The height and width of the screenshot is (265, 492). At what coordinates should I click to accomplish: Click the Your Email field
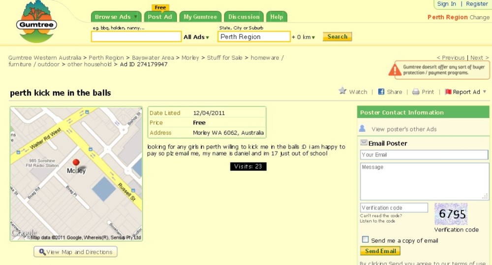(x=424, y=155)
